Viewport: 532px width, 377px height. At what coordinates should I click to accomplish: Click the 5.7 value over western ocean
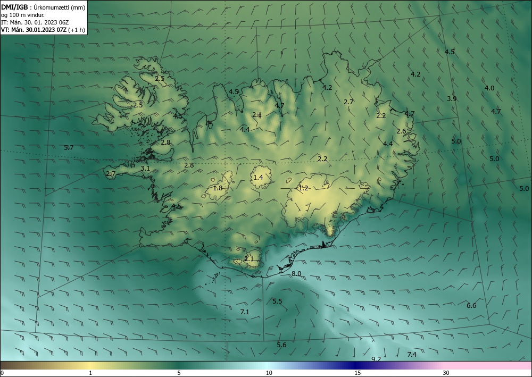coord(69,147)
